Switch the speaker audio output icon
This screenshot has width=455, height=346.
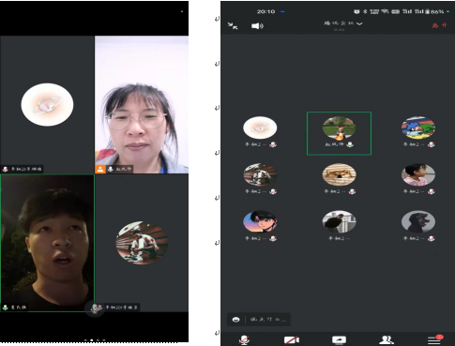tap(257, 26)
